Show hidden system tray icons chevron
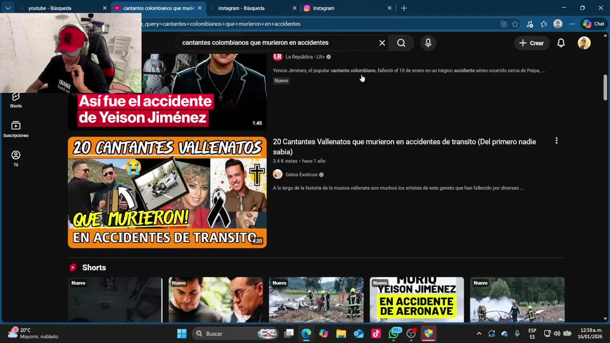610x343 pixels. click(x=479, y=333)
